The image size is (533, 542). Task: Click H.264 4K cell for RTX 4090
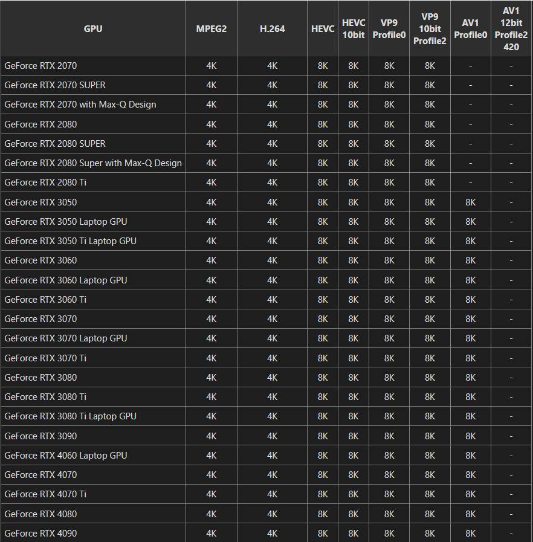(272, 533)
